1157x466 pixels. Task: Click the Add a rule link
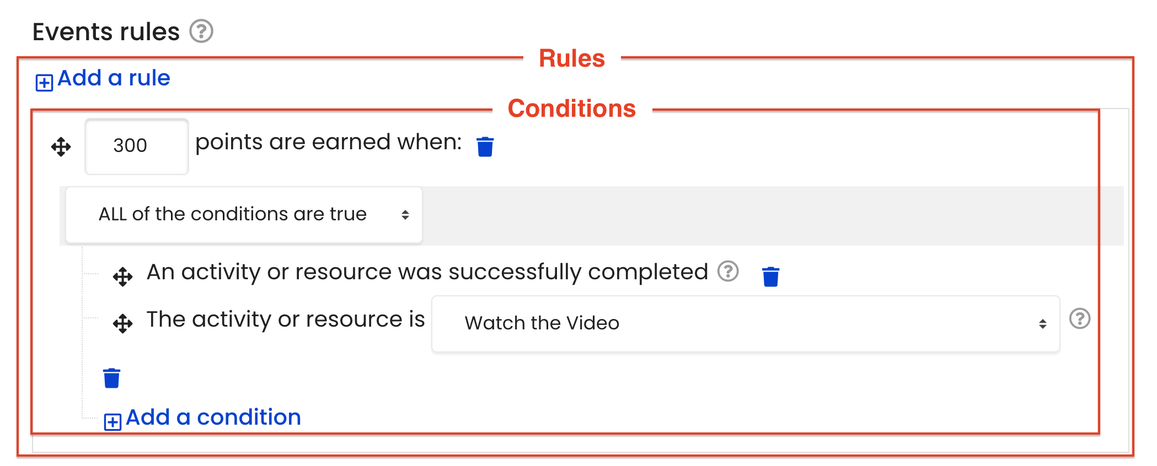point(114,78)
